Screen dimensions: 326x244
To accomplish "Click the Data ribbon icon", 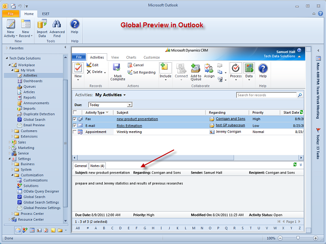I will [x=249, y=68].
